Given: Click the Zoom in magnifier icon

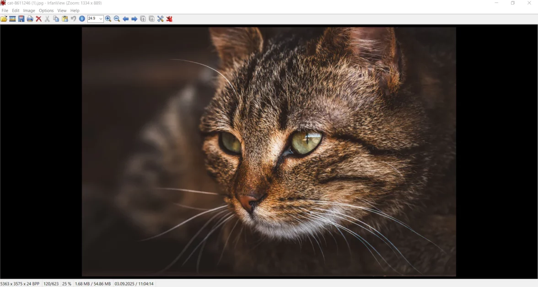Looking at the screenshot, I should (108, 19).
